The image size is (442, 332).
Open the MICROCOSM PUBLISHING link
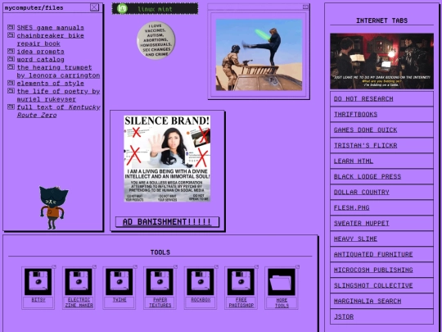tap(381, 270)
